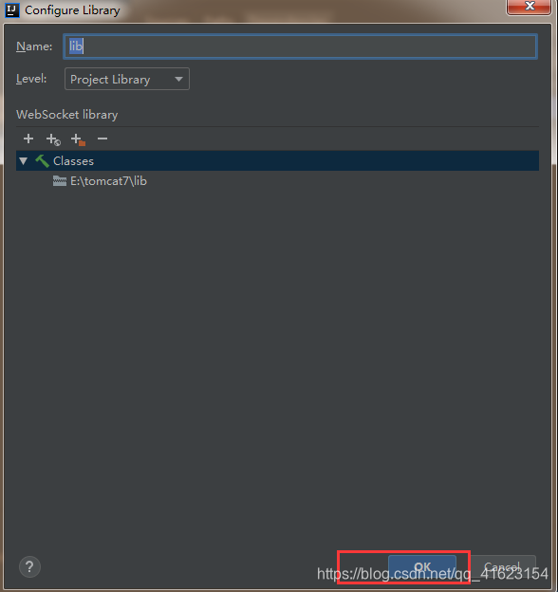Open the Level Project Library dropdown
The height and width of the screenshot is (592, 558).
point(127,79)
